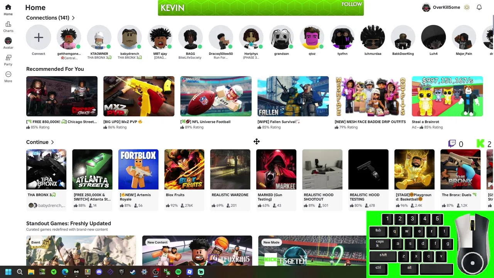Click the Windows Start button
The width and height of the screenshot is (494, 278).
(8, 272)
